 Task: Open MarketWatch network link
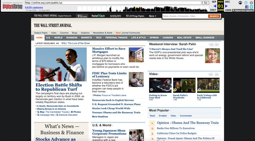(x=98, y=16)
